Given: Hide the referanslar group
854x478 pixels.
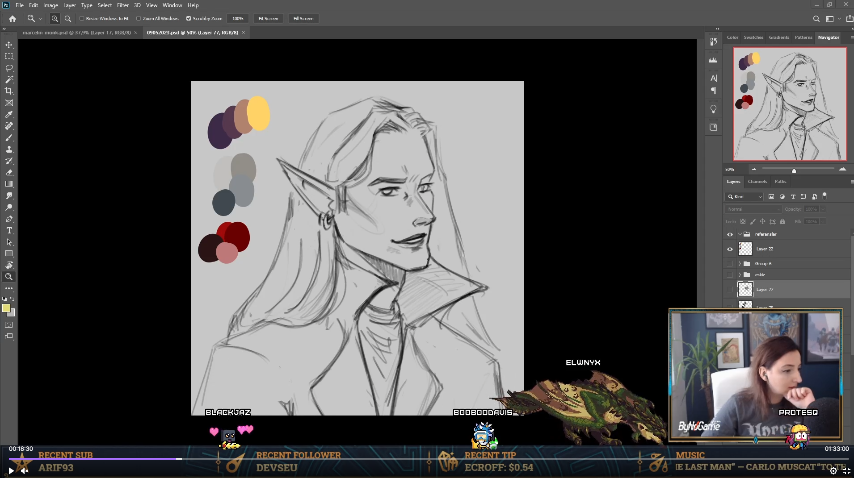Looking at the screenshot, I should [730, 234].
